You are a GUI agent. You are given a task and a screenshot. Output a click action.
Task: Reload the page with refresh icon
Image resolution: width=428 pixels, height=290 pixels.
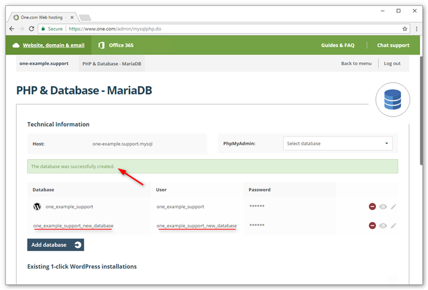(32, 29)
